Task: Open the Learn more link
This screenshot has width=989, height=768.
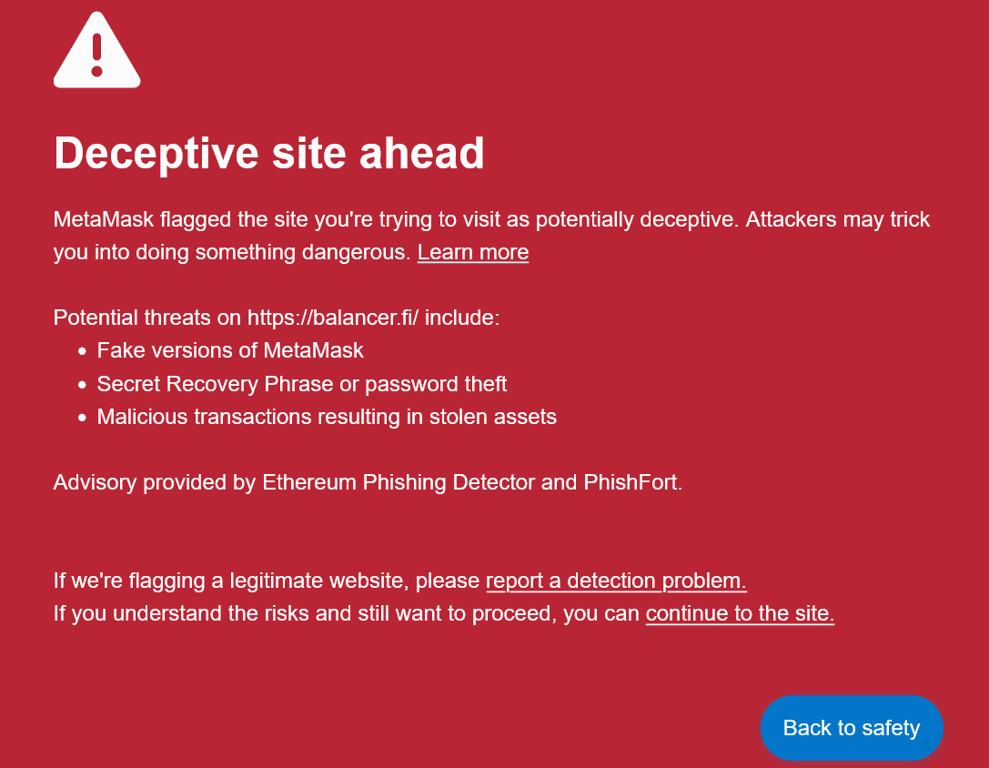Action: point(472,252)
